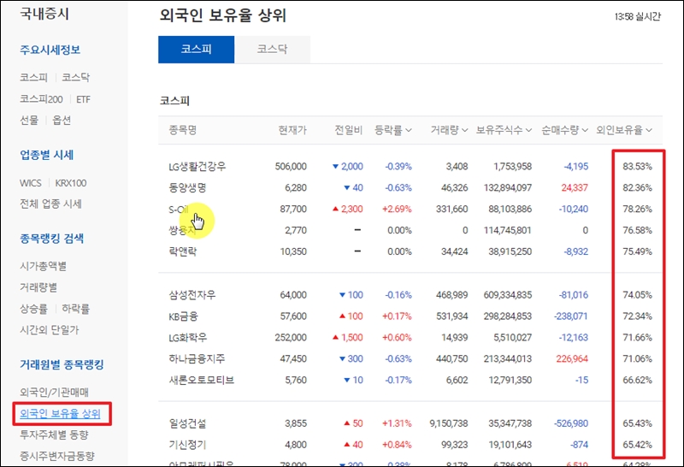Open 외국인/기관매매 link
The width and height of the screenshot is (684, 467).
pyautogui.click(x=55, y=393)
